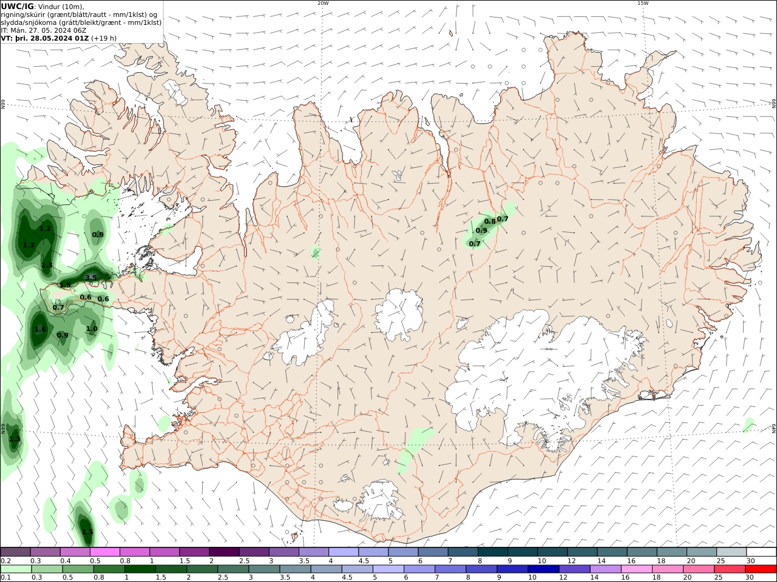Pick the darkest green lower swatch between 1 and 1.5
This screenshot has width=777, height=582.
pyautogui.click(x=140, y=569)
